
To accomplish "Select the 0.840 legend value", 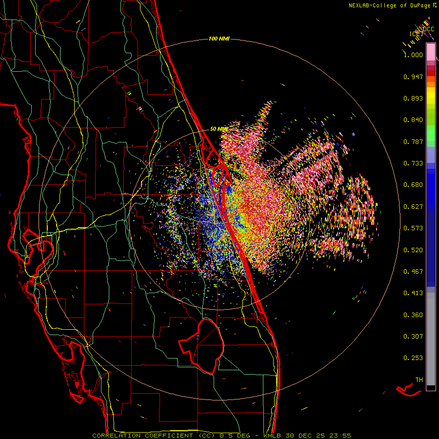I will [413, 120].
